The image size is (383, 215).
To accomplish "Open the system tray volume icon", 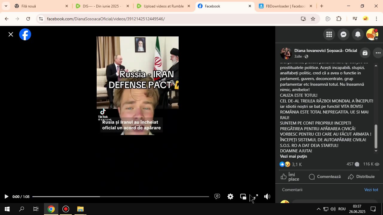I will [333, 209].
